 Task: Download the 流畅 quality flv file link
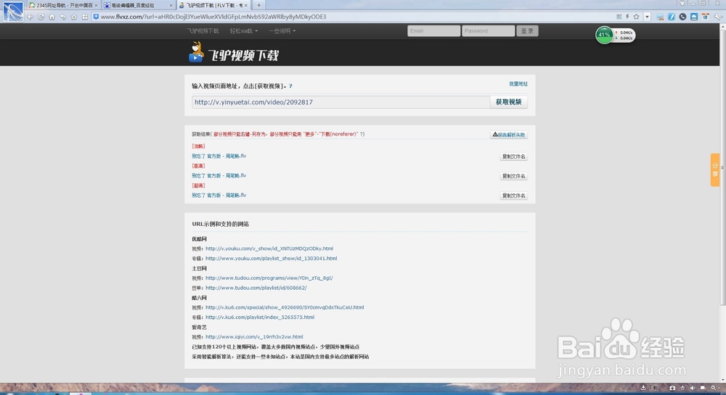coord(219,156)
